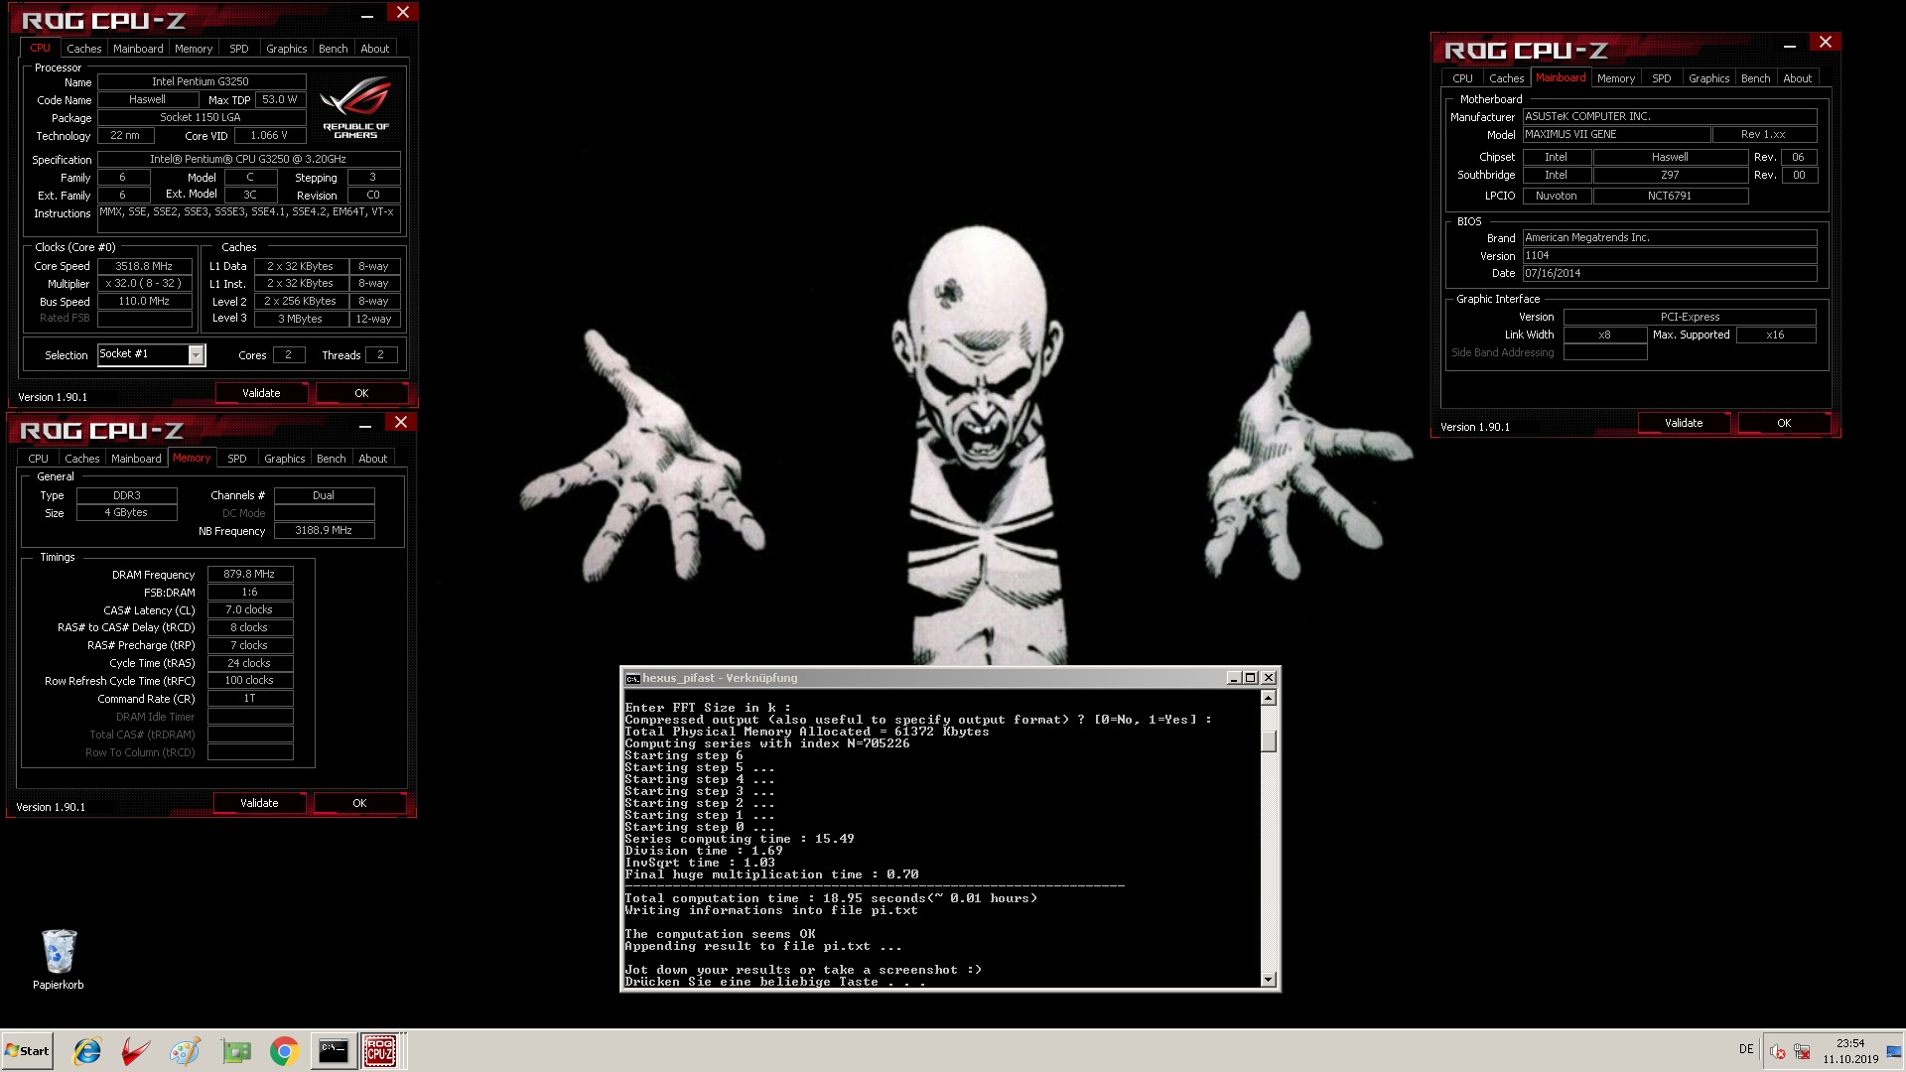This screenshot has height=1072, width=1906.
Task: Open the Papierkorb recycle bin icon
Action: 59,959
